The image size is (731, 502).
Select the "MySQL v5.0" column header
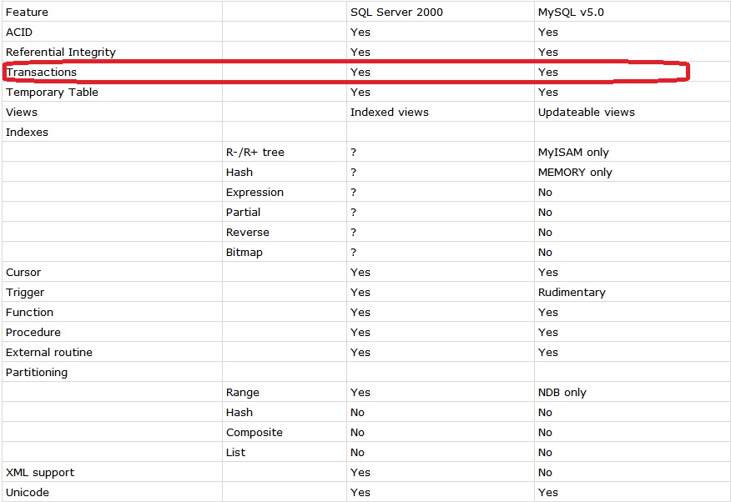tap(571, 13)
